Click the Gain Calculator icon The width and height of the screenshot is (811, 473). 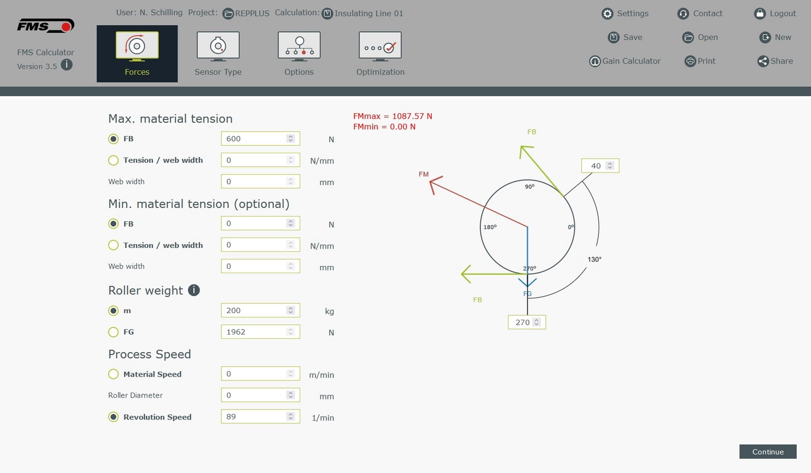595,61
